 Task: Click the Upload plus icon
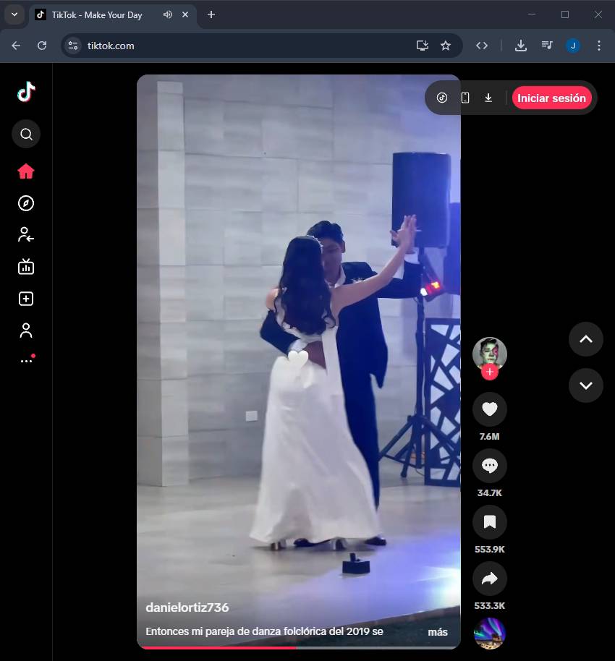pos(26,299)
